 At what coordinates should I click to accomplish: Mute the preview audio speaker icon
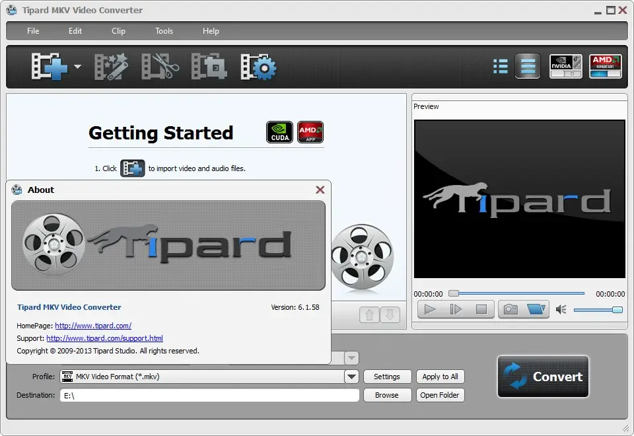coord(561,310)
